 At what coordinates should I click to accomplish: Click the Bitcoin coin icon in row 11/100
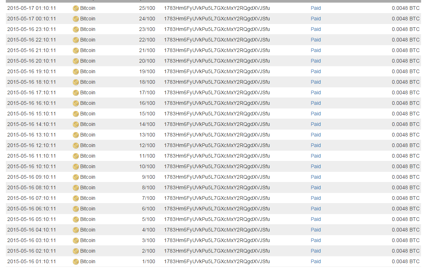tap(76, 156)
